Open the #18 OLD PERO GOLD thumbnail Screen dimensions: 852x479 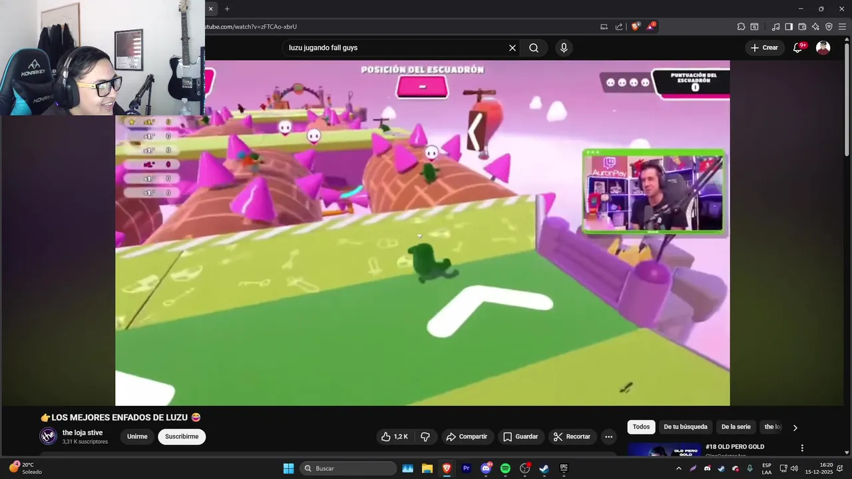[x=664, y=450]
